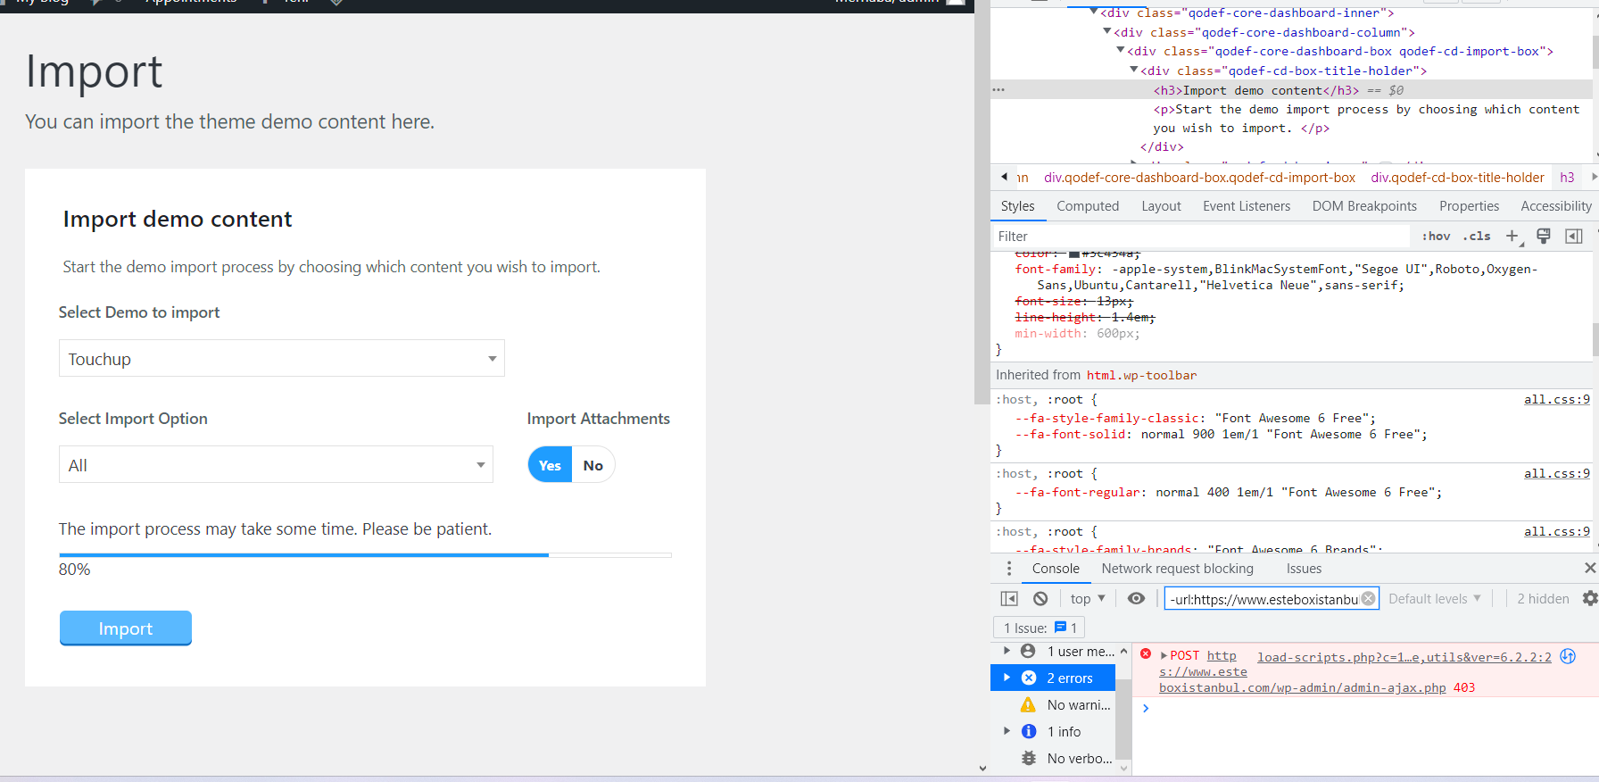Select the h3 breadcrumb
This screenshot has width=1599, height=782.
pos(1566,178)
